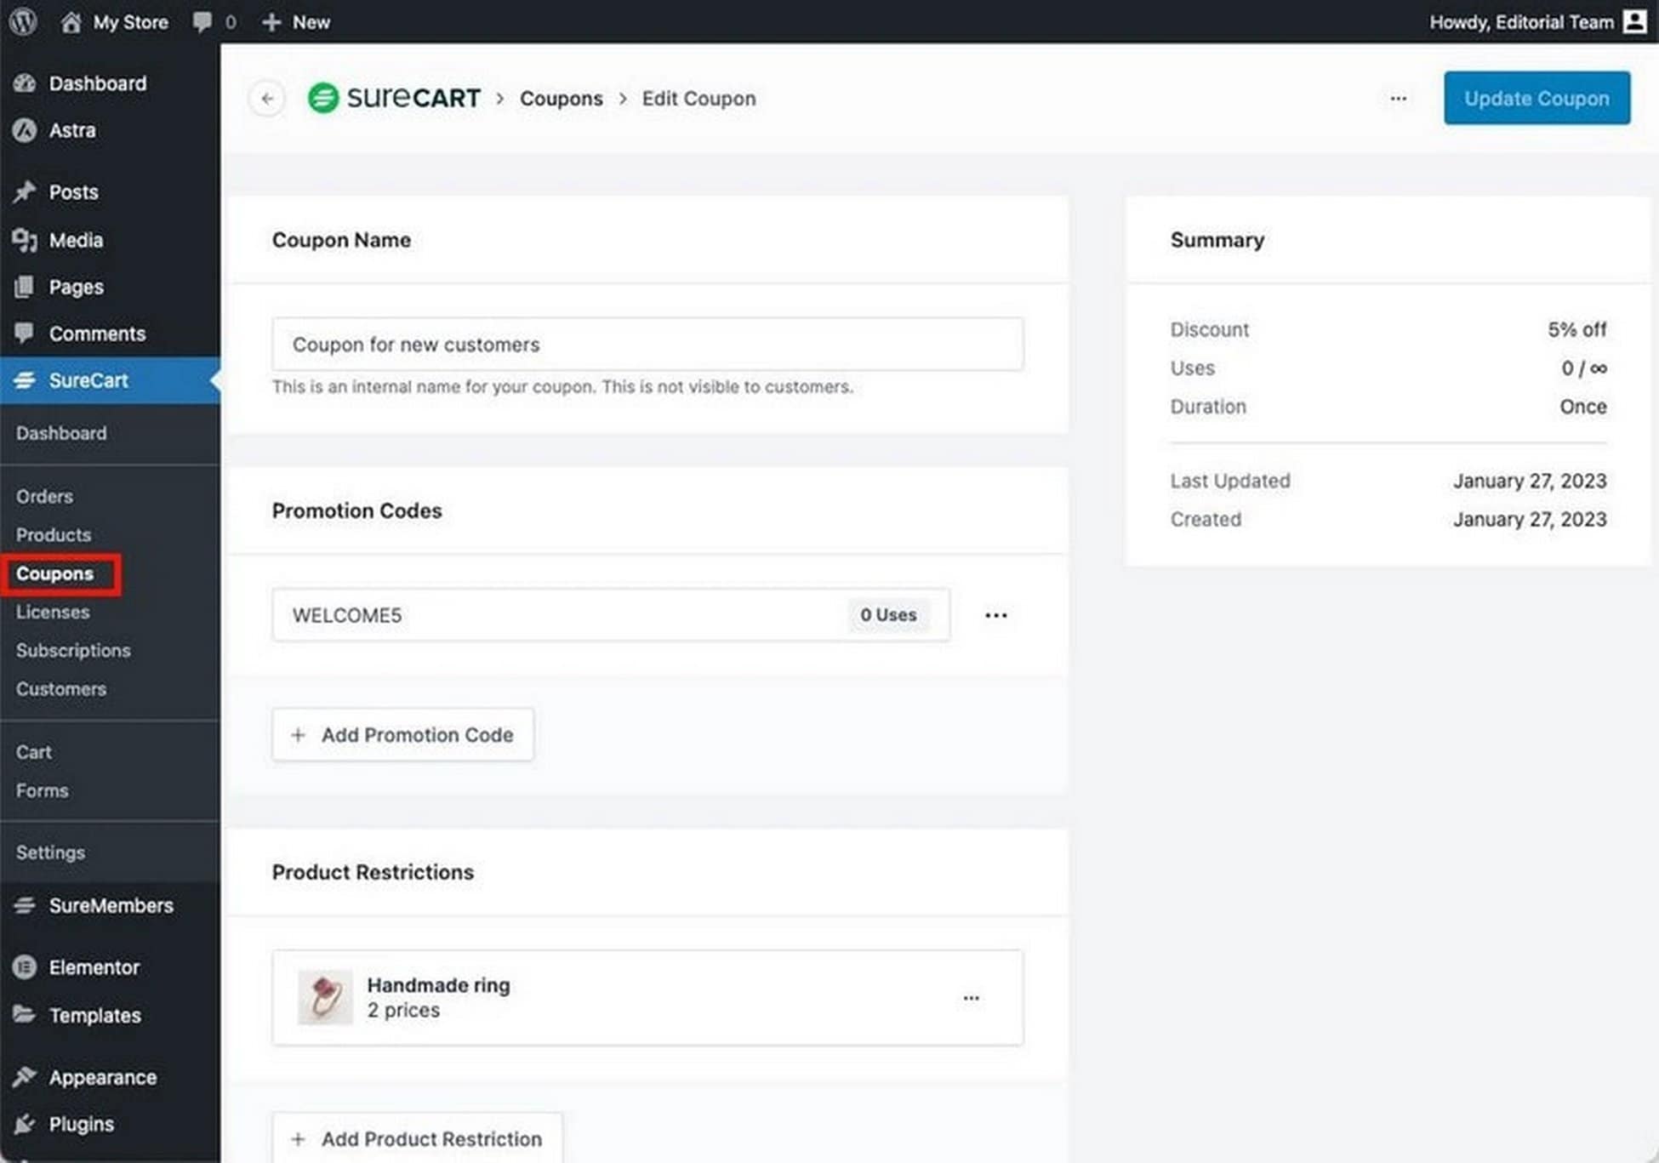
Task: Click Add Product Restriction button
Action: pyautogui.click(x=417, y=1138)
